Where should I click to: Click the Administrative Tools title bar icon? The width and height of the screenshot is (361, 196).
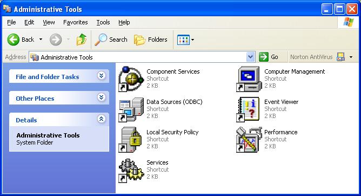coord(7,9)
